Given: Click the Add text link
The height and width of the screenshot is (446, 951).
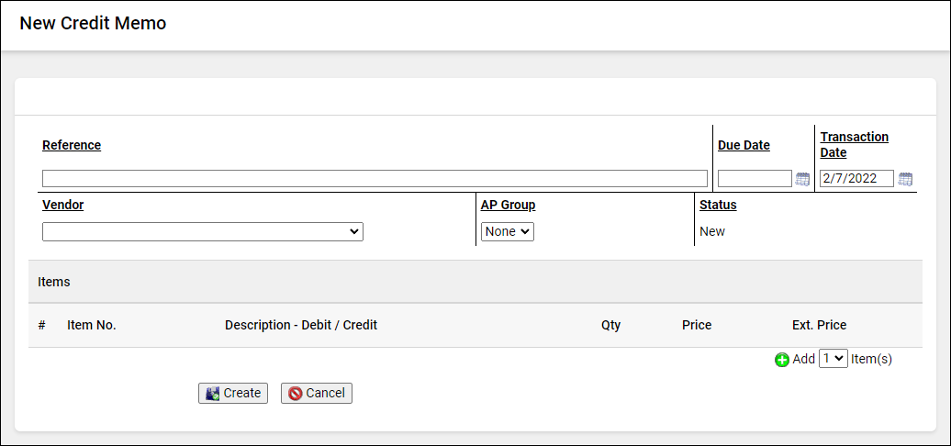Looking at the screenshot, I should click(x=803, y=359).
